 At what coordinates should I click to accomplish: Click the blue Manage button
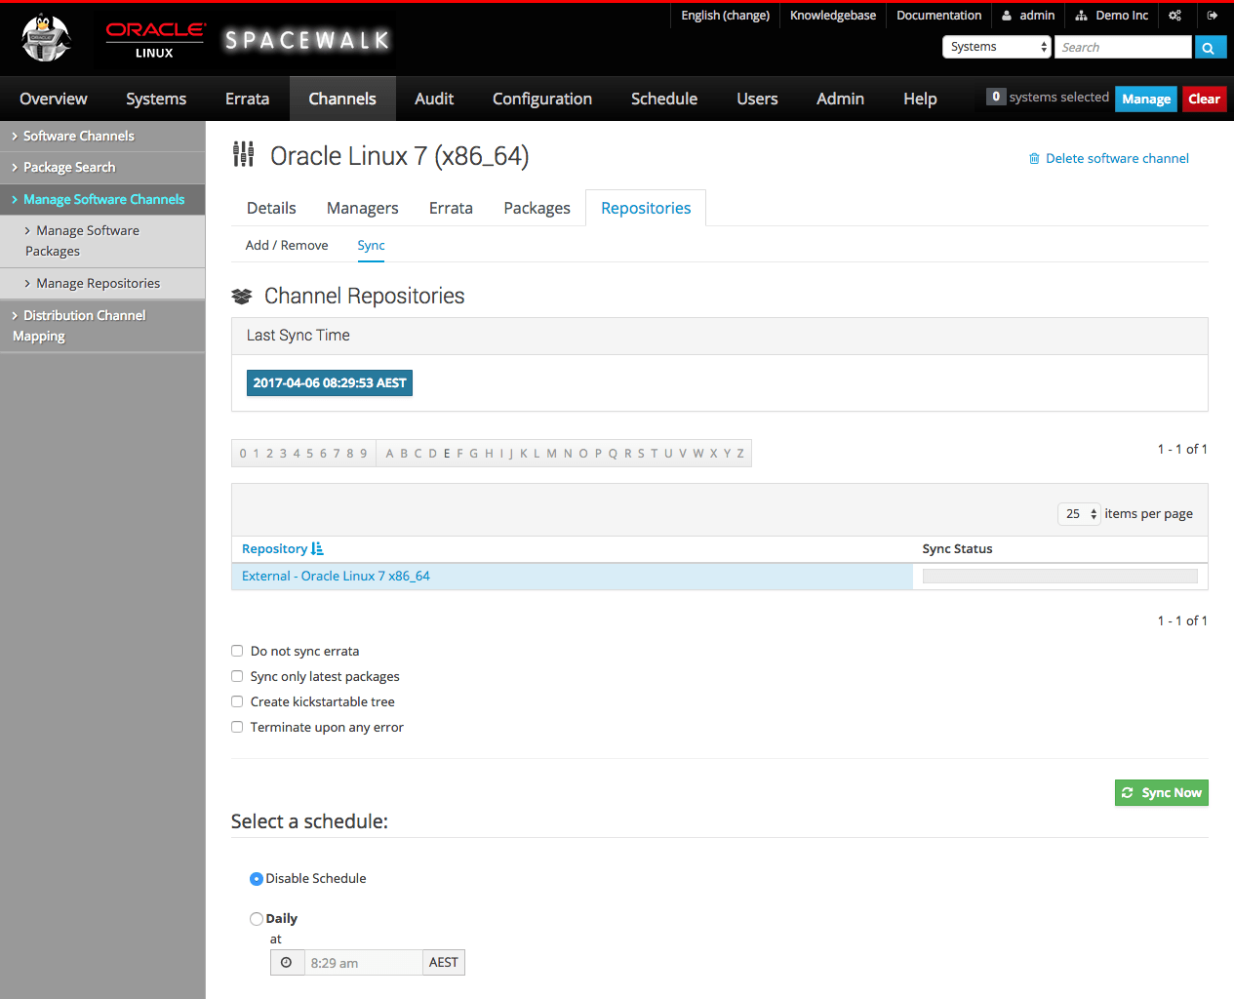pyautogui.click(x=1146, y=99)
